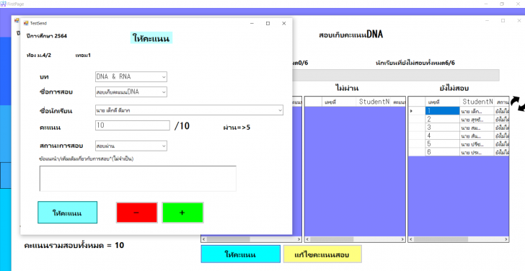525x271 pixels.
Task: Click student name cell in row 2
Action: (477, 119)
